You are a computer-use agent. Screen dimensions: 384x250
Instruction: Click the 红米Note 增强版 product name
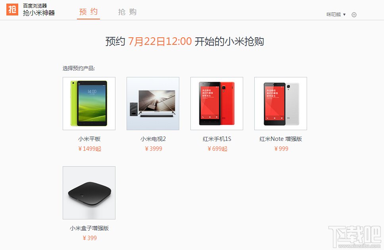click(x=280, y=139)
